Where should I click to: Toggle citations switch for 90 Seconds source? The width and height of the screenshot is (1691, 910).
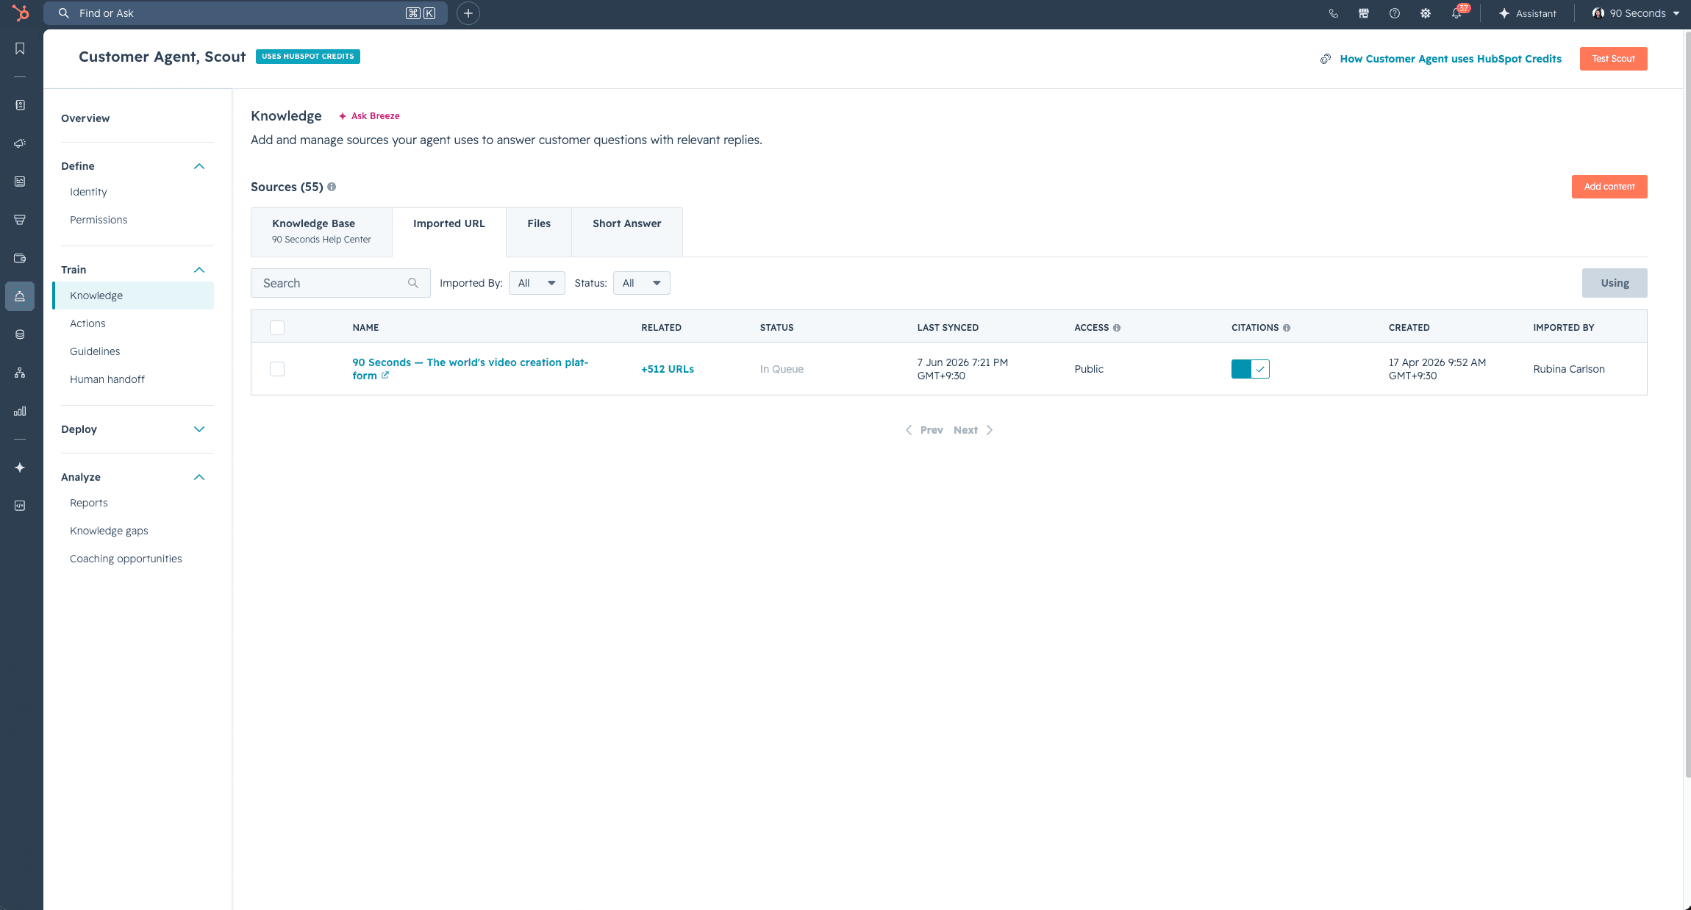pos(1251,369)
